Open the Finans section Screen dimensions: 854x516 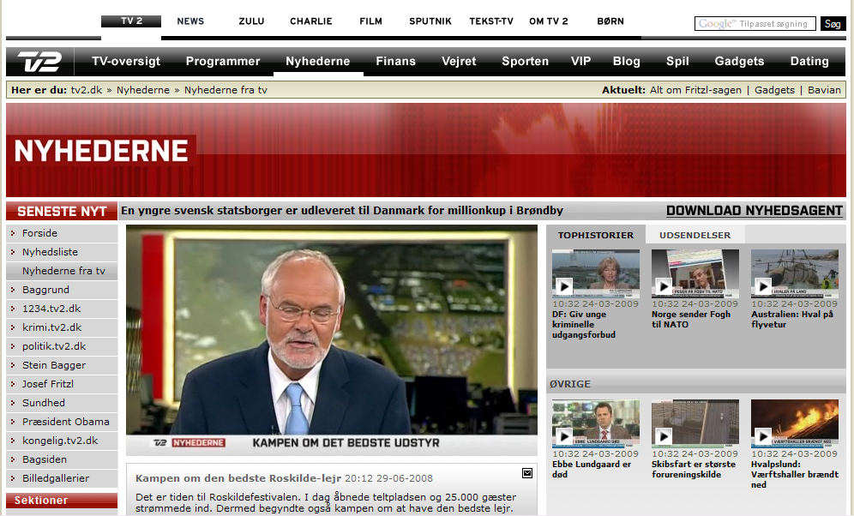pos(395,62)
